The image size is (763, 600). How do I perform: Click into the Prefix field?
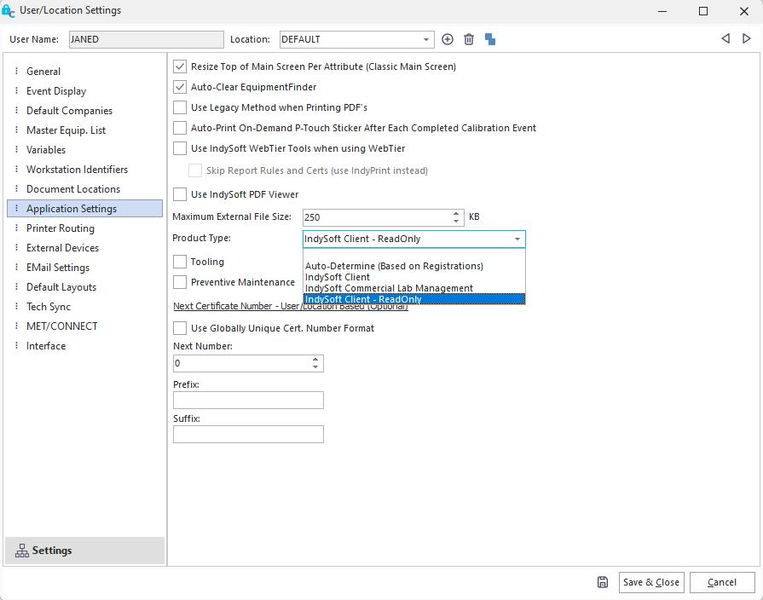[x=248, y=400]
